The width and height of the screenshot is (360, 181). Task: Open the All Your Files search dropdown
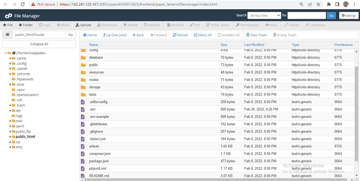pos(264,16)
